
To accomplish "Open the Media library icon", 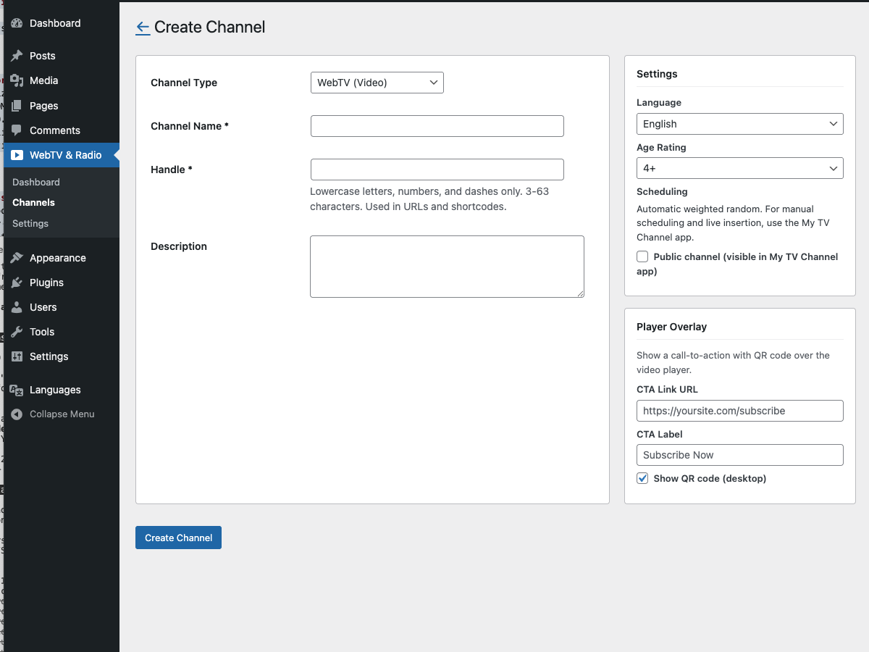I will click(16, 80).
